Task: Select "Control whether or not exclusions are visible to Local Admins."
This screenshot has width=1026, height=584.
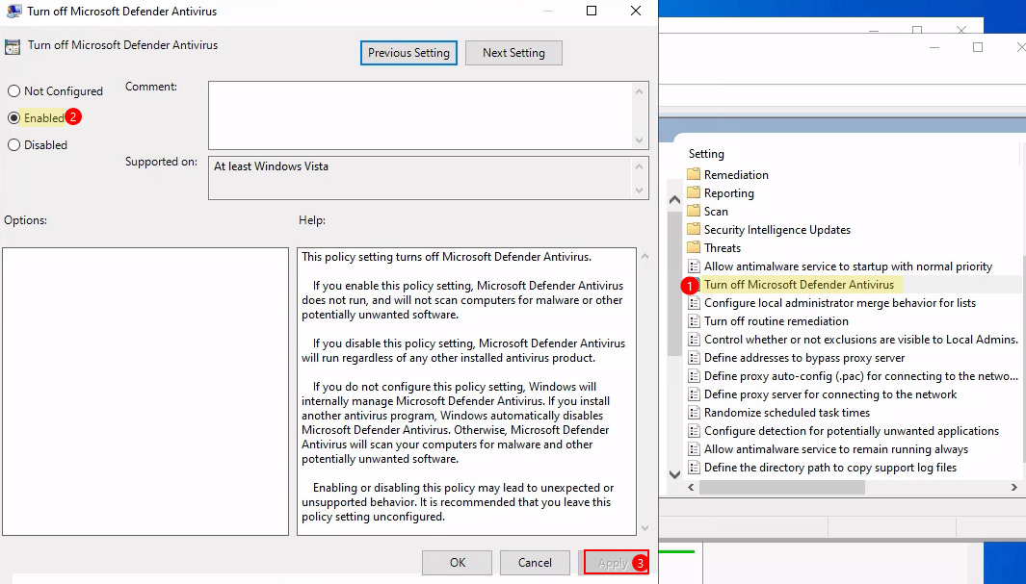Action: tap(861, 340)
